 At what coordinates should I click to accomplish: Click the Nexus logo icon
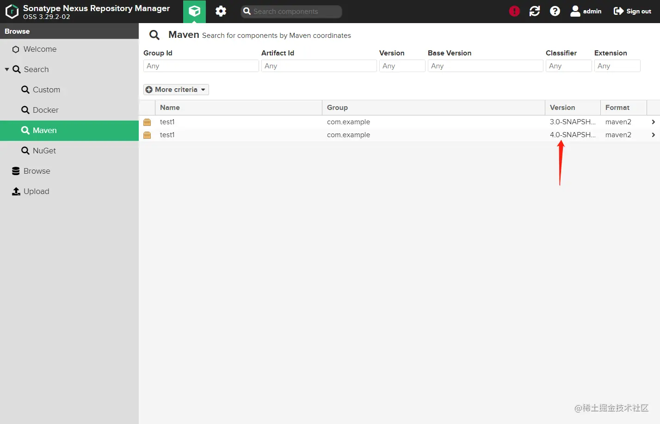pos(12,12)
